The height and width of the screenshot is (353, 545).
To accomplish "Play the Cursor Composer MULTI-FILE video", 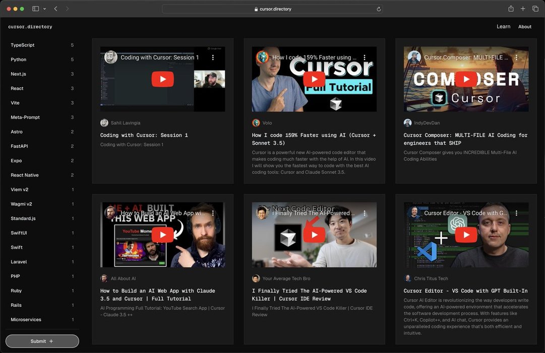I will point(466,79).
